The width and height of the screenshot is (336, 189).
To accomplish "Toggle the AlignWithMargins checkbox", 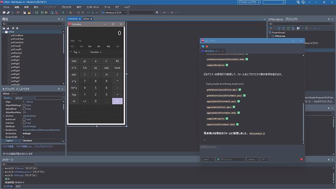I will (x=24, y=105).
